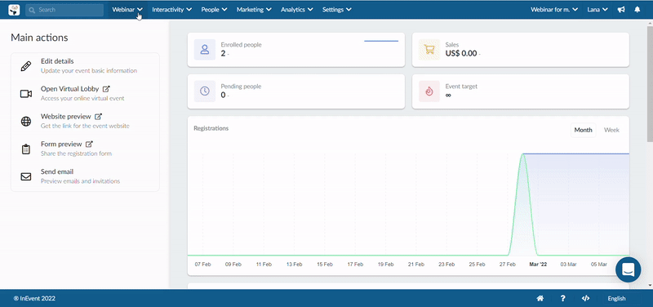Click the InEvent 2022 copyright text
Image resolution: width=653 pixels, height=307 pixels.
pyautogui.click(x=34, y=298)
